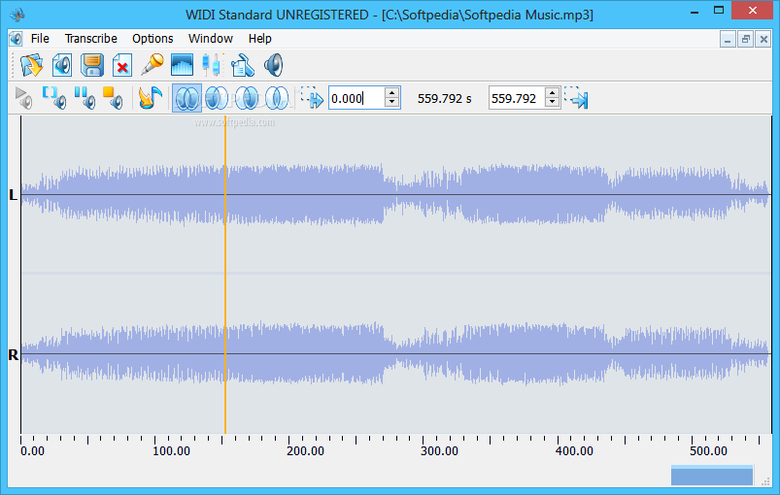Pause playback with the pause speaker icon
Screen dimensions: 780x495
point(85,98)
